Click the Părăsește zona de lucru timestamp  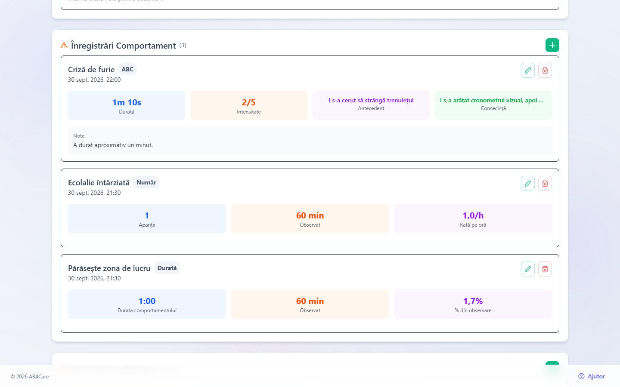pyautogui.click(x=94, y=278)
